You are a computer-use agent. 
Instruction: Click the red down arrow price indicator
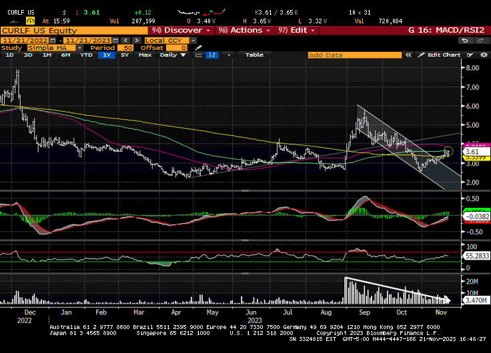[77, 13]
